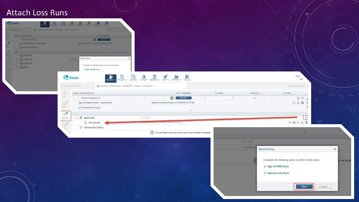Open the ACORD 133 form link
This screenshot has width=359, height=202.
27,63
